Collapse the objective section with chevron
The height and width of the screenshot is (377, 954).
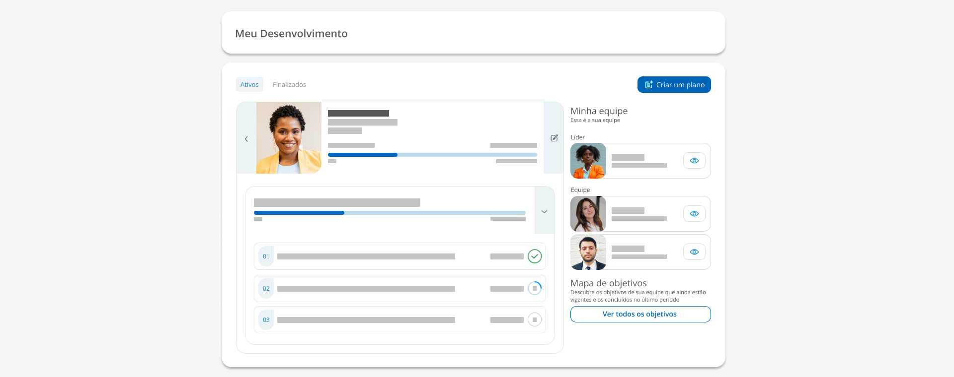545,211
